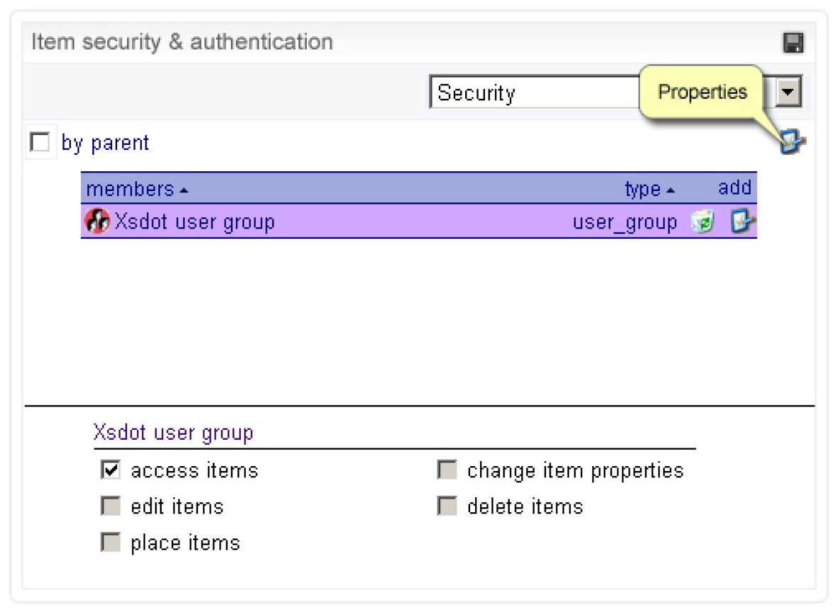Click the Properties icon under the tooltip
The width and height of the screenshot is (838, 611).
click(x=792, y=144)
